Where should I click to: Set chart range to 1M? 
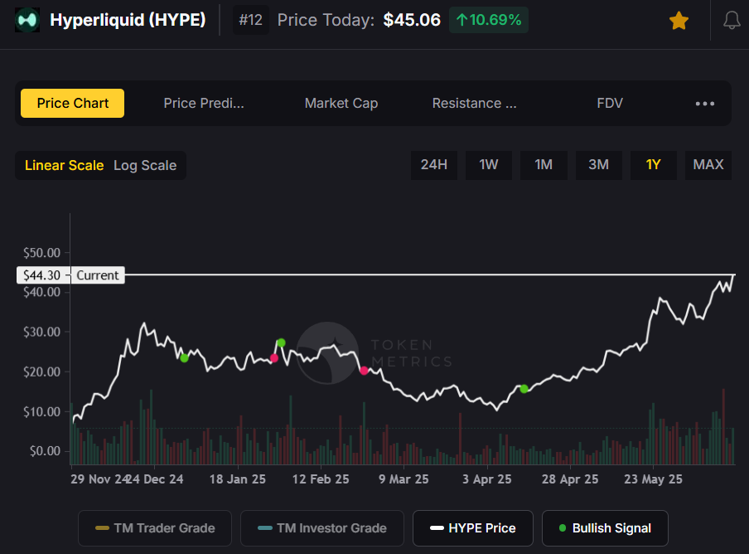(x=544, y=165)
